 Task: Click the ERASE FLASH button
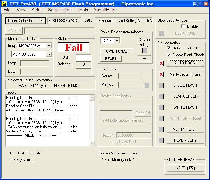[185, 85]
